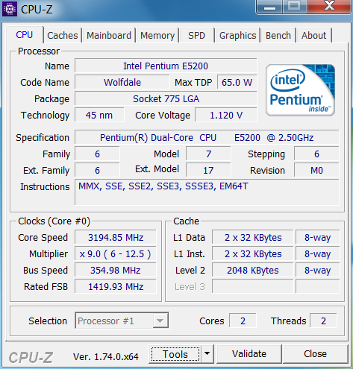Open the Mainboard tab
This screenshot has height=369, width=353.
point(109,35)
